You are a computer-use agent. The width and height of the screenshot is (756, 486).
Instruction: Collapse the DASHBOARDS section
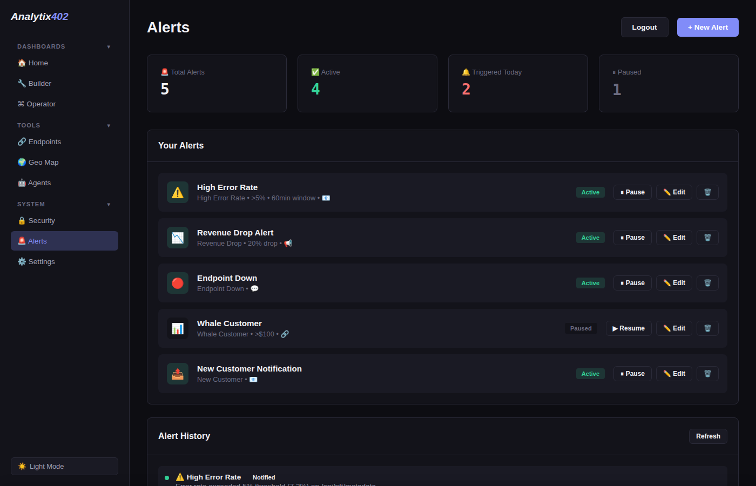click(x=109, y=46)
